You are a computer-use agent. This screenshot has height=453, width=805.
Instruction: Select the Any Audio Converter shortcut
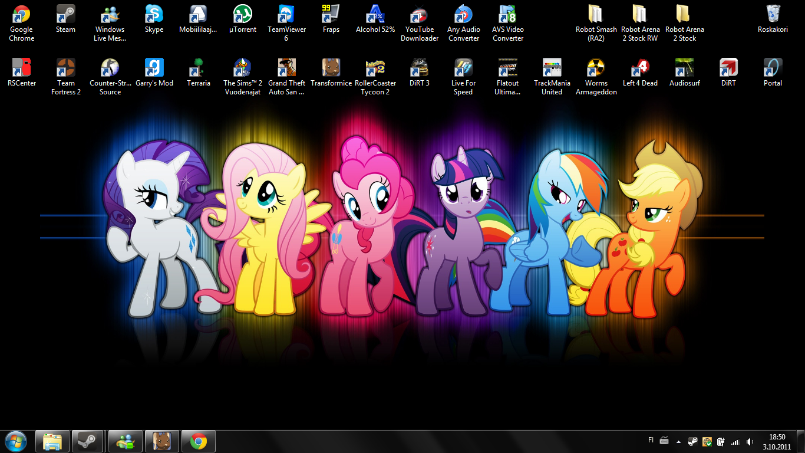(464, 24)
